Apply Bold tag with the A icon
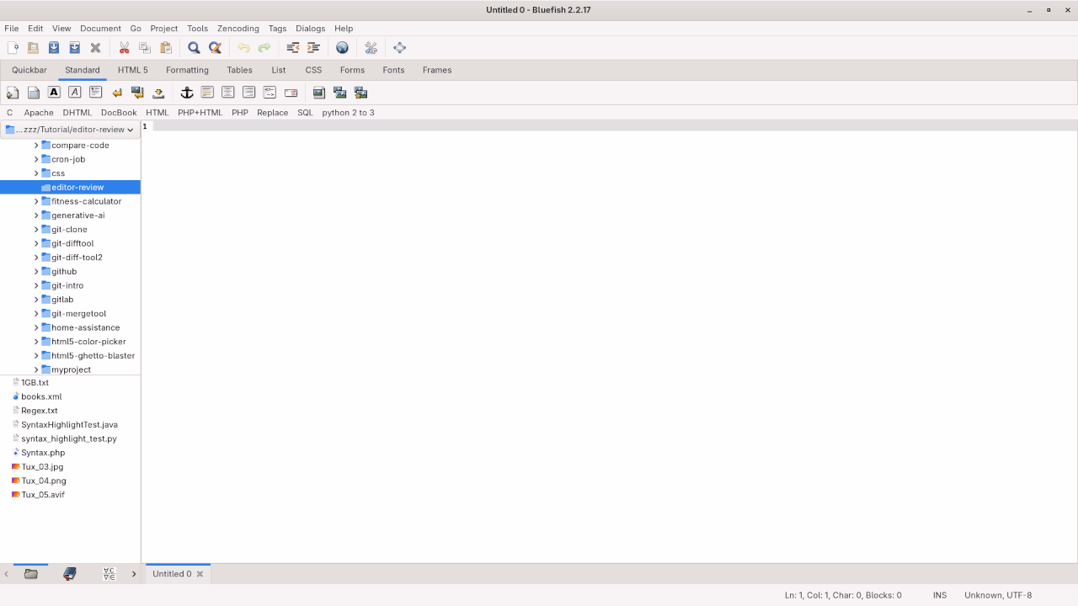Image resolution: width=1078 pixels, height=606 pixels. click(x=54, y=93)
